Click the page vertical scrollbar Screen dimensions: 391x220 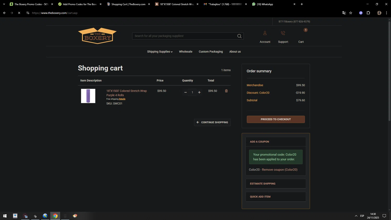click(389, 71)
